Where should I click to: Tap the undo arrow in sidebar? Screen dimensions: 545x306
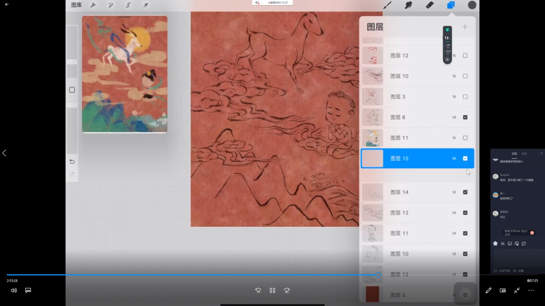(72, 161)
